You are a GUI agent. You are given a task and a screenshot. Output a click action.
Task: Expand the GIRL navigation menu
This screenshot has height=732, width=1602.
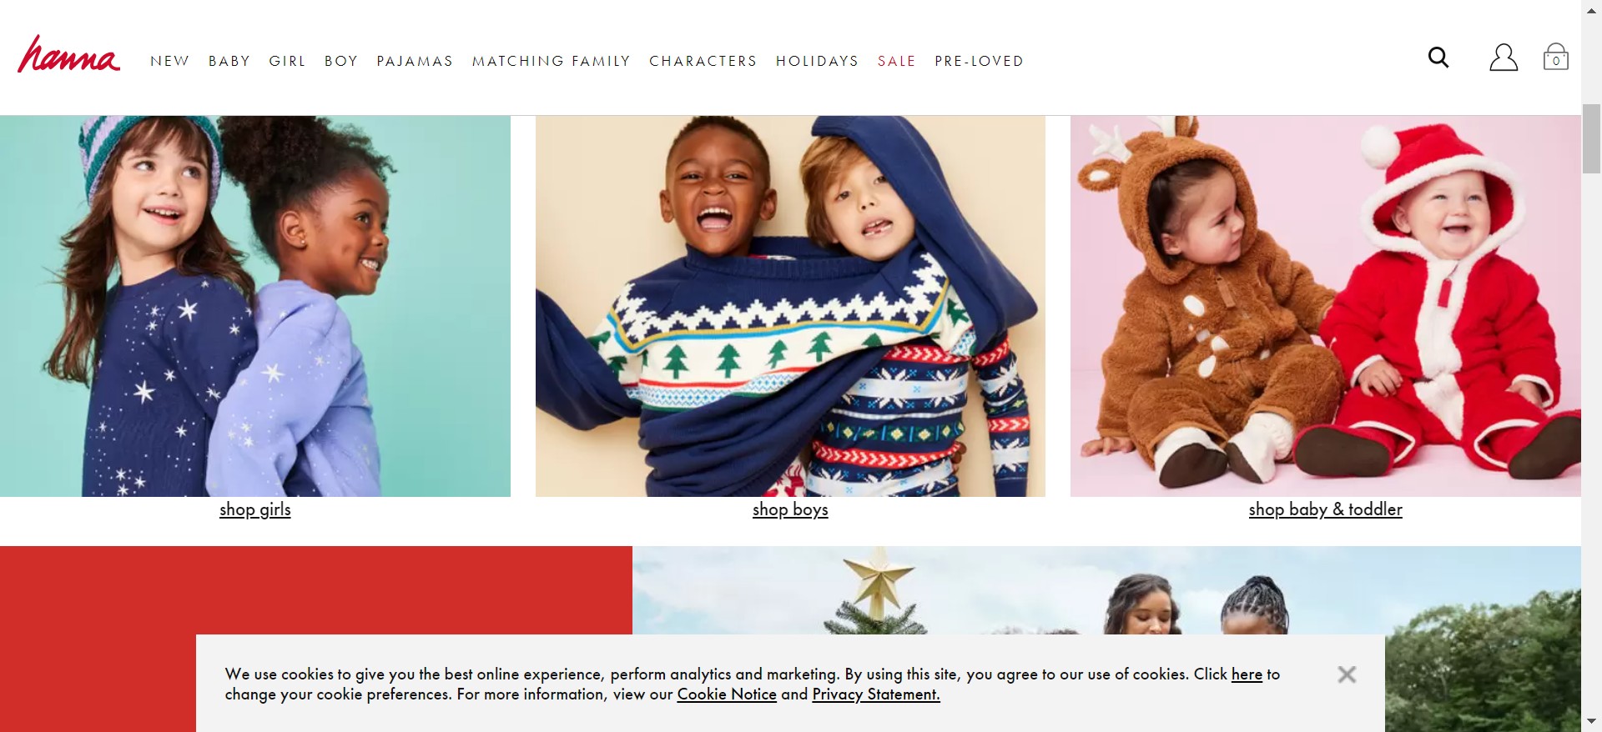coord(288,61)
